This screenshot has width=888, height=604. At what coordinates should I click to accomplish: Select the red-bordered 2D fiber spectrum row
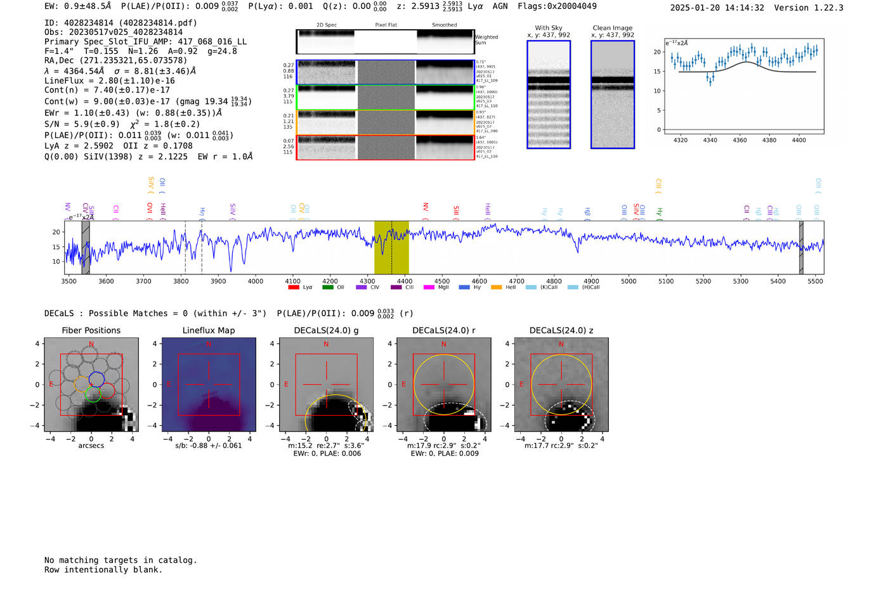(x=385, y=147)
